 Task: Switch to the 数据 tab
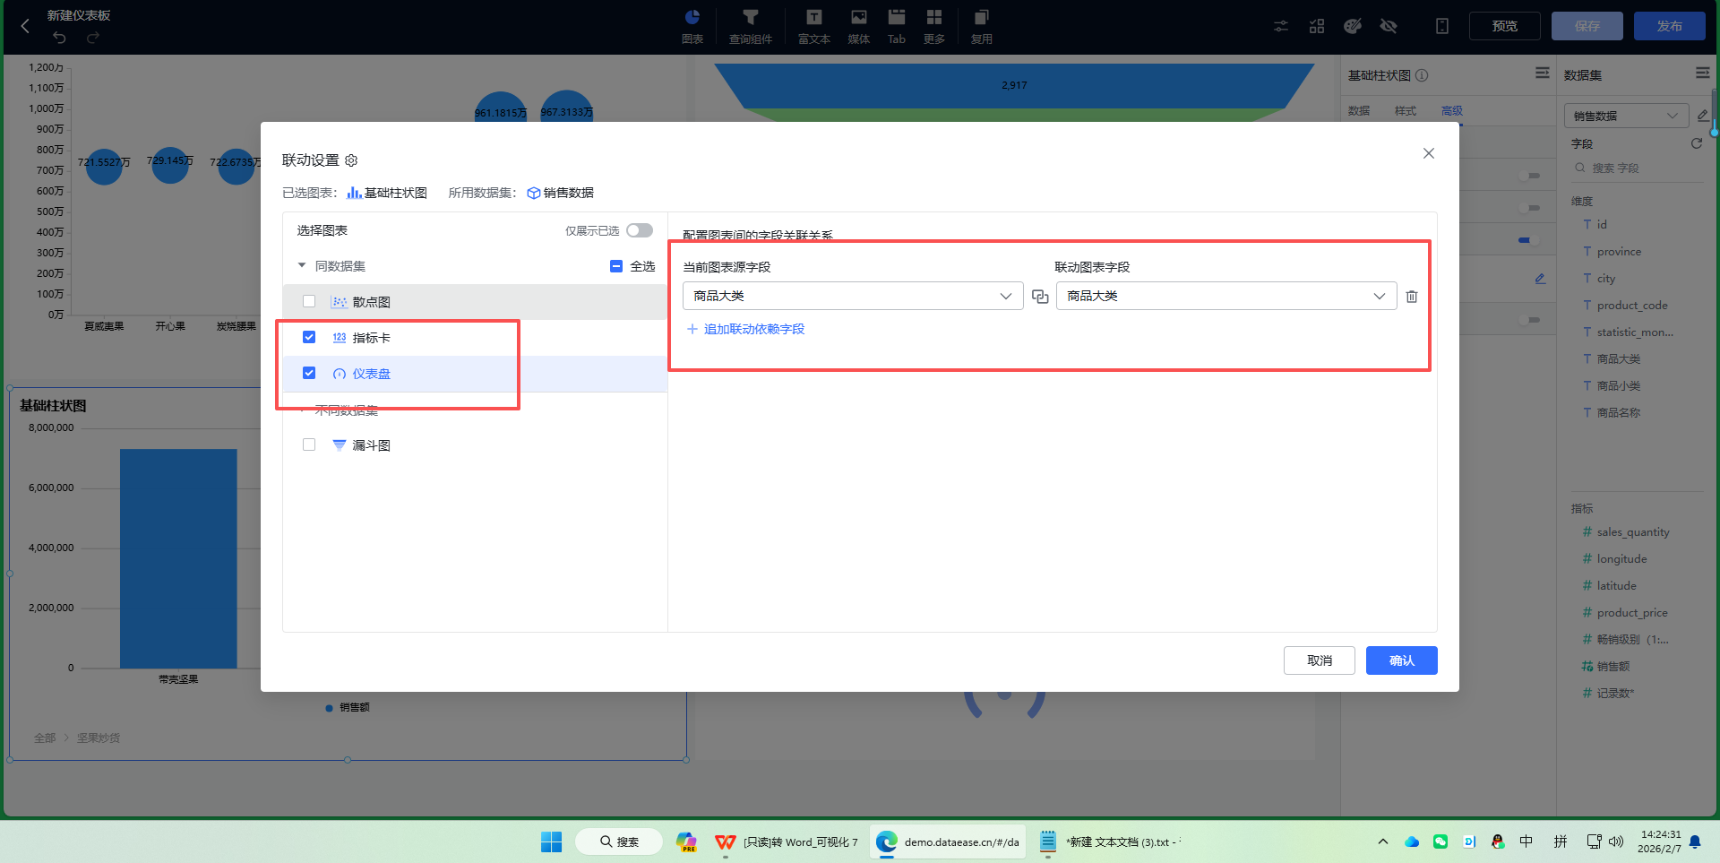[1358, 110]
